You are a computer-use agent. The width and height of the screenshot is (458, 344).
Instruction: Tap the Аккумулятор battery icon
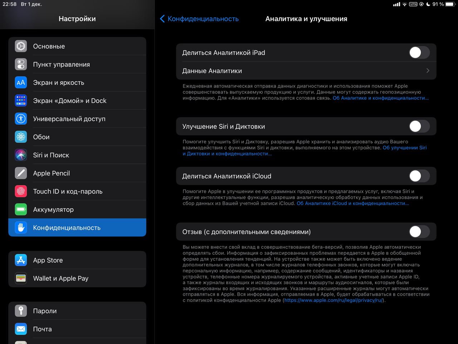pyautogui.click(x=21, y=210)
